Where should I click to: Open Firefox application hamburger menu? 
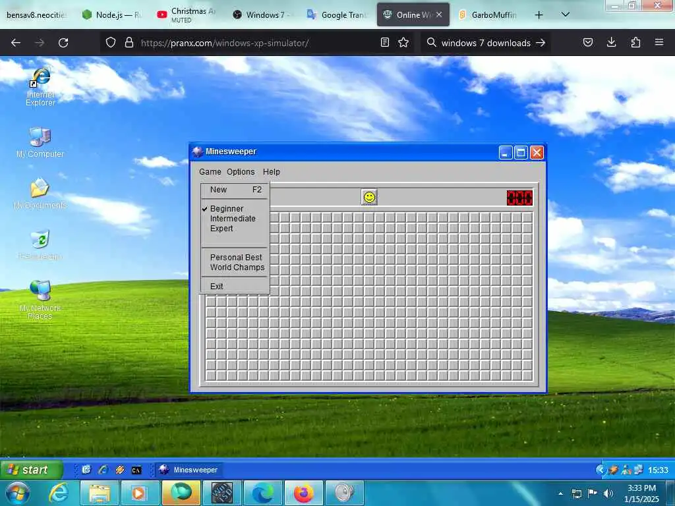pyautogui.click(x=659, y=42)
